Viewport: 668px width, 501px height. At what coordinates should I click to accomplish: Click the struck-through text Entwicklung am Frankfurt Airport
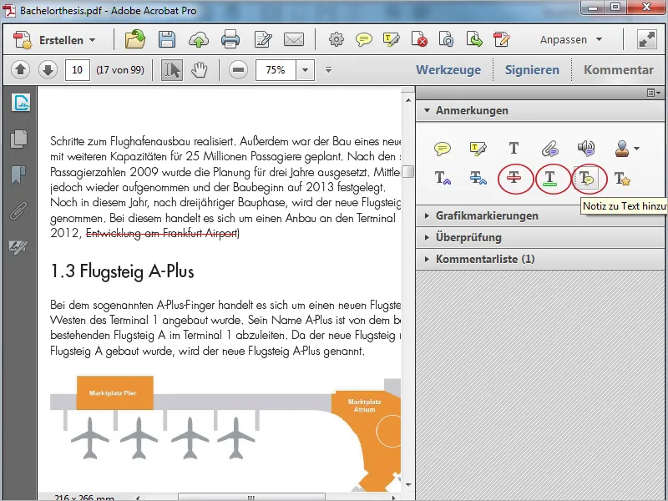(x=162, y=233)
